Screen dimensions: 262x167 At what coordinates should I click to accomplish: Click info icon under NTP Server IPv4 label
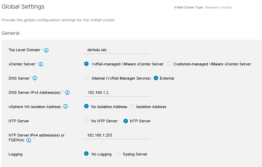click(29, 140)
